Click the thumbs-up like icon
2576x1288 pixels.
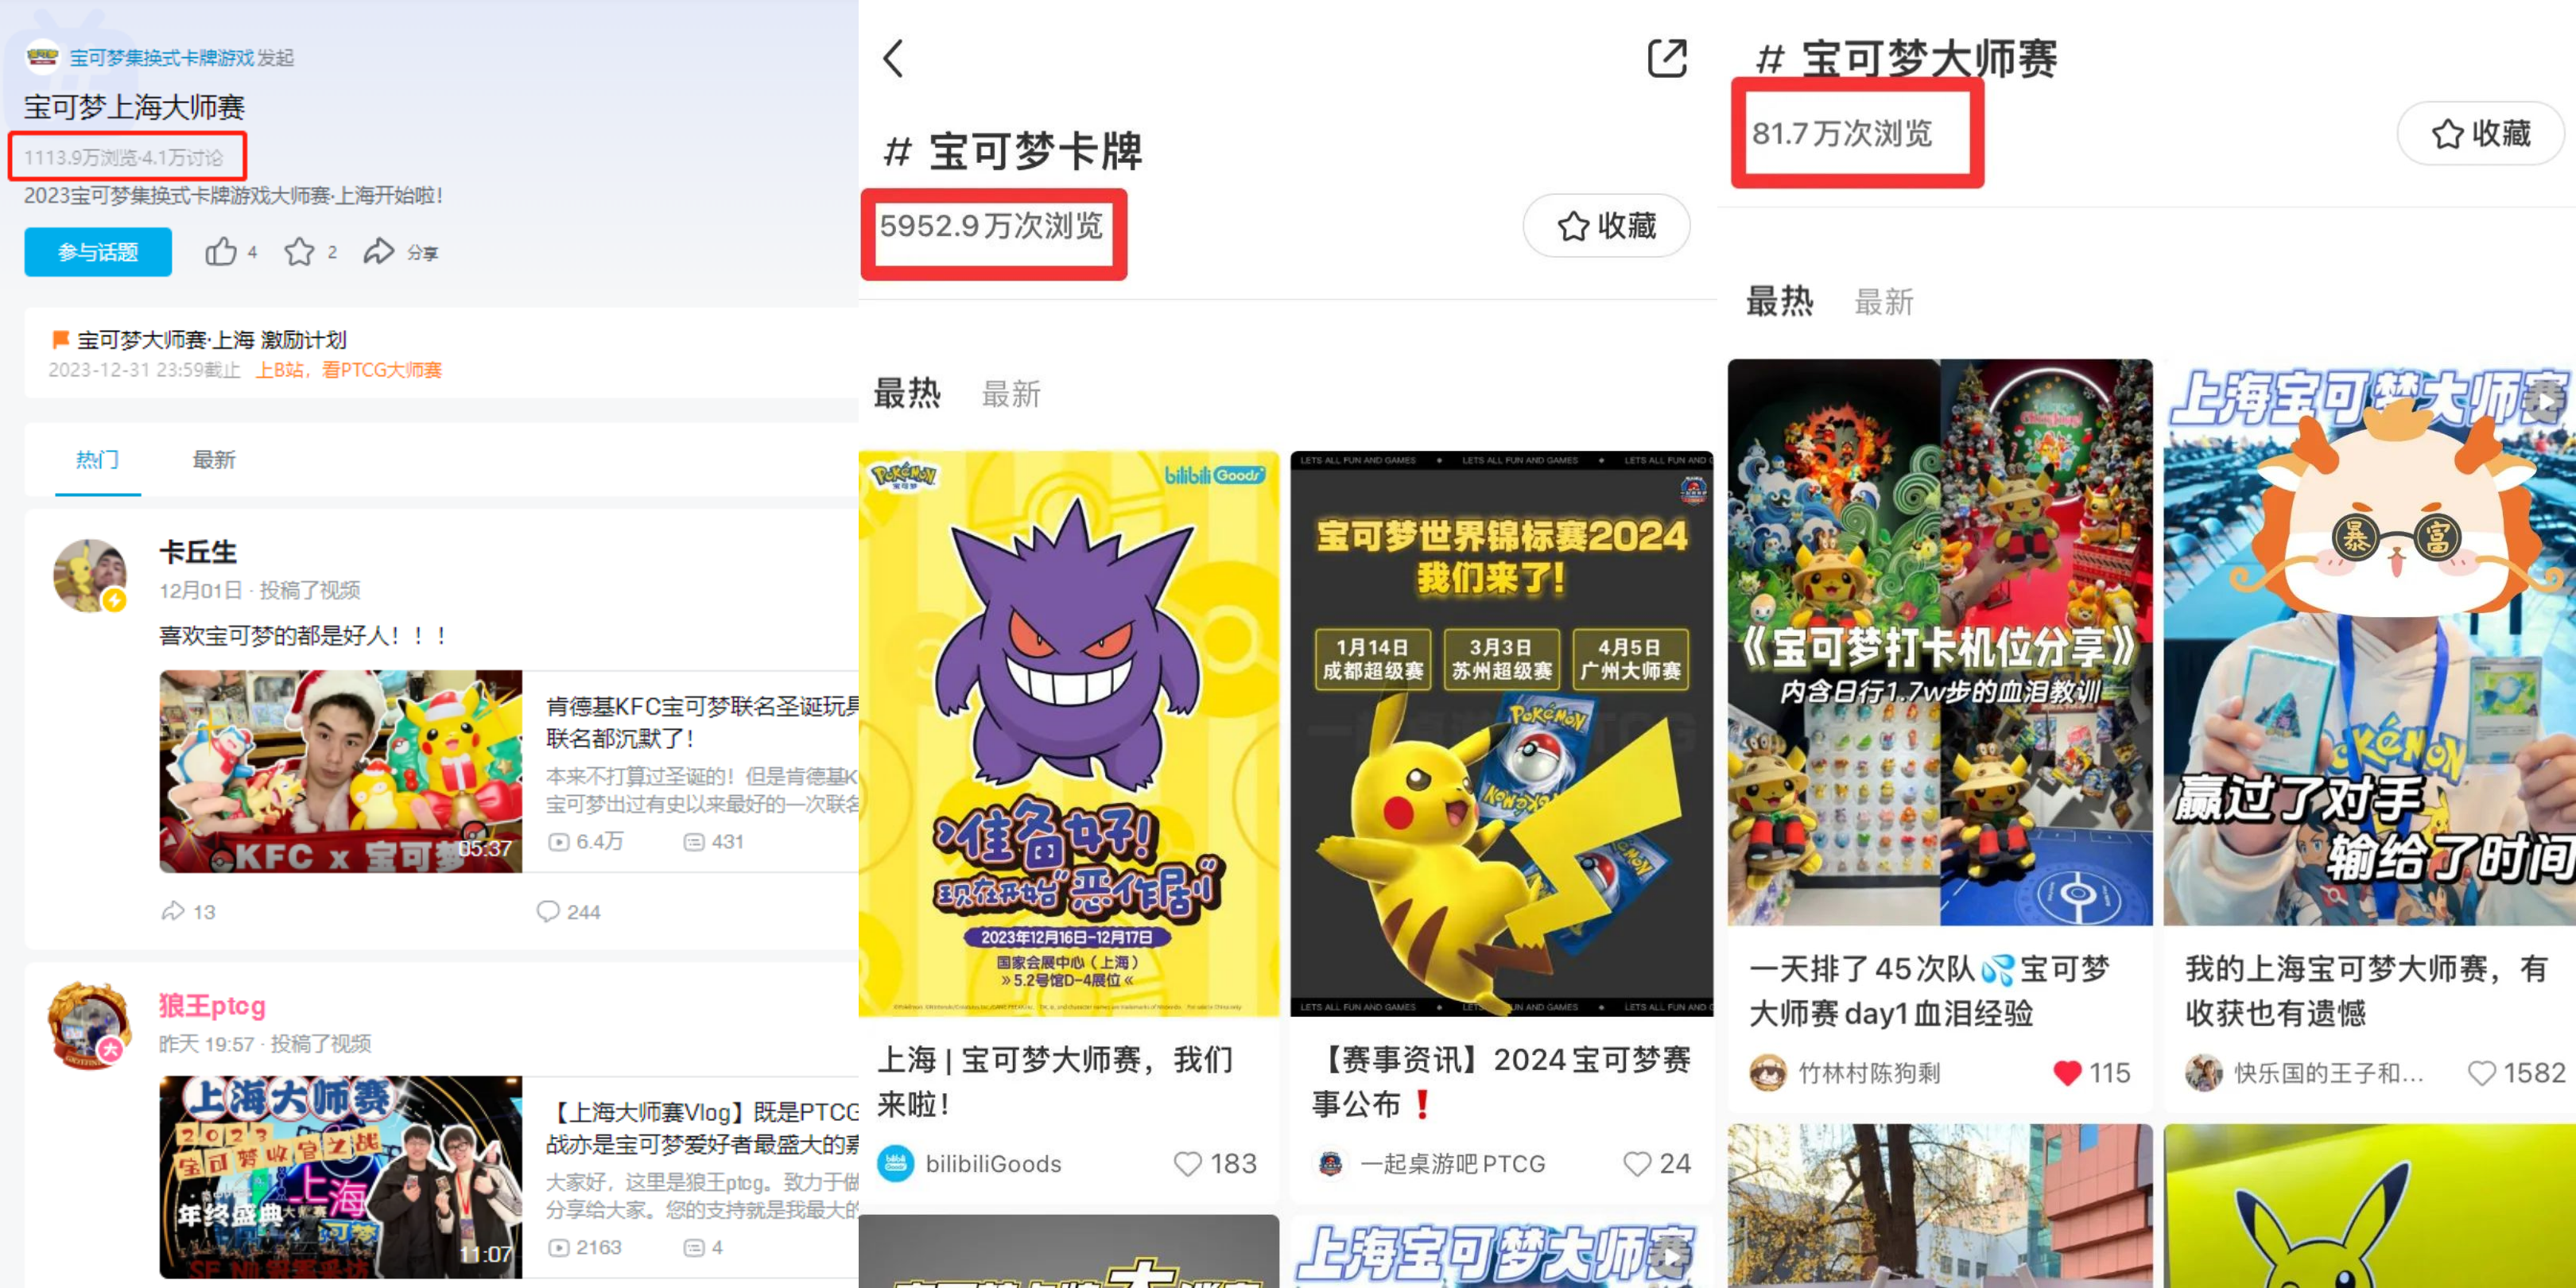click(x=221, y=252)
